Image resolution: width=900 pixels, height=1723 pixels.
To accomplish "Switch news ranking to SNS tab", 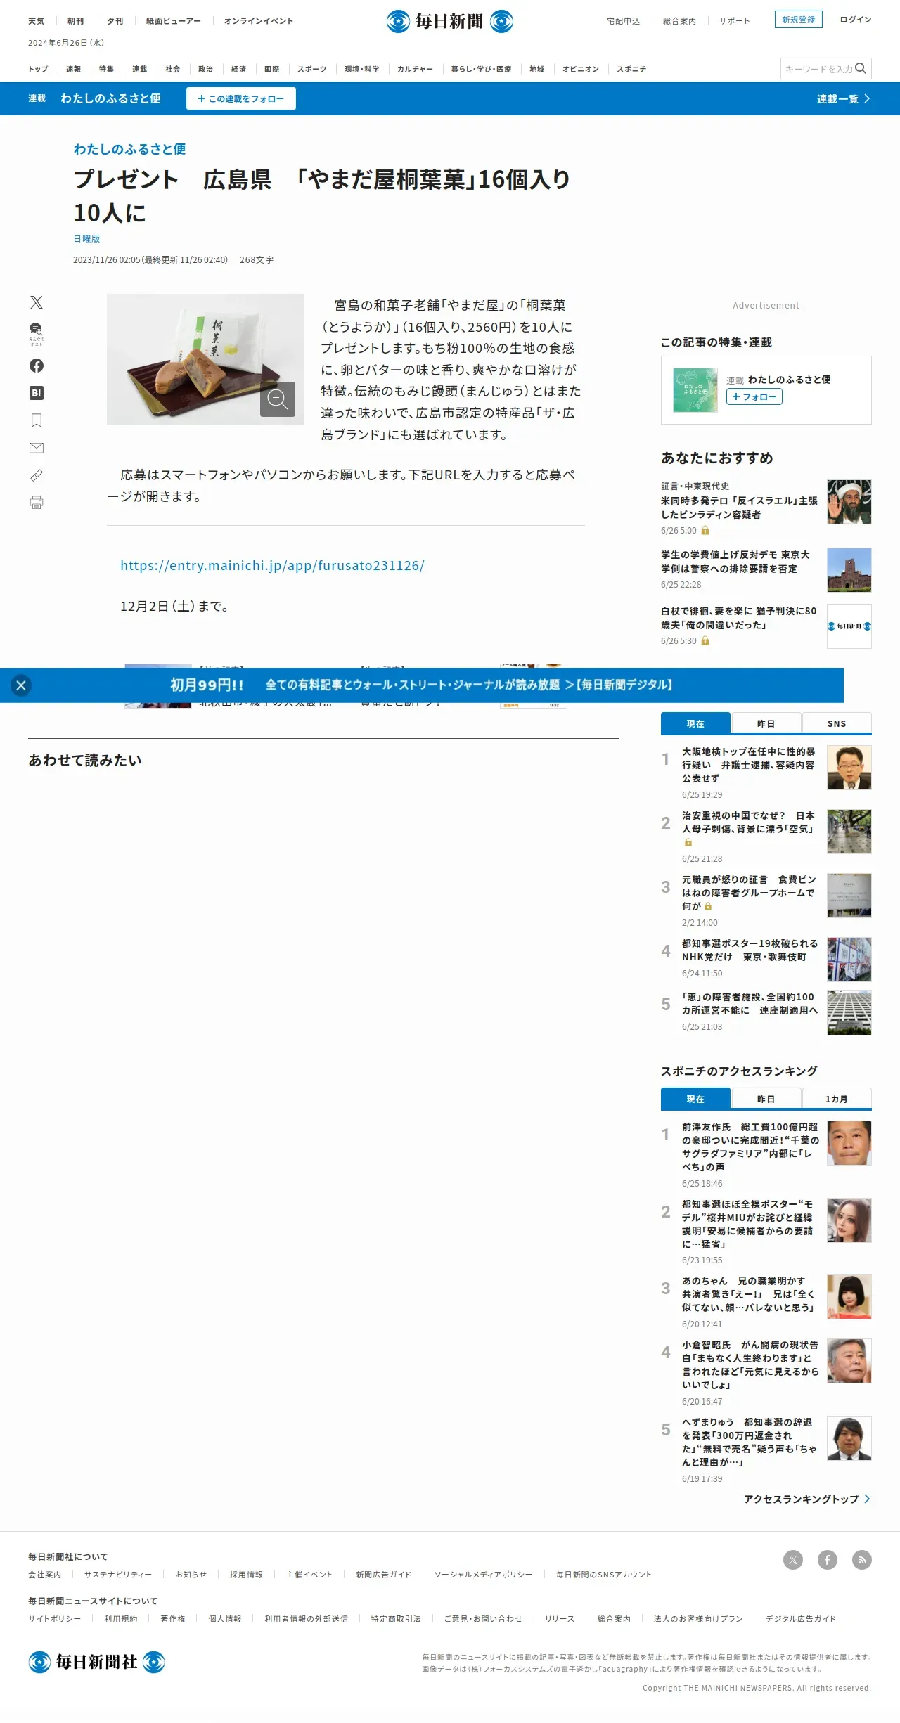I will (837, 723).
